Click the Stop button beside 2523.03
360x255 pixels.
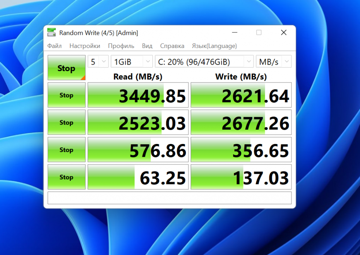coord(67,122)
